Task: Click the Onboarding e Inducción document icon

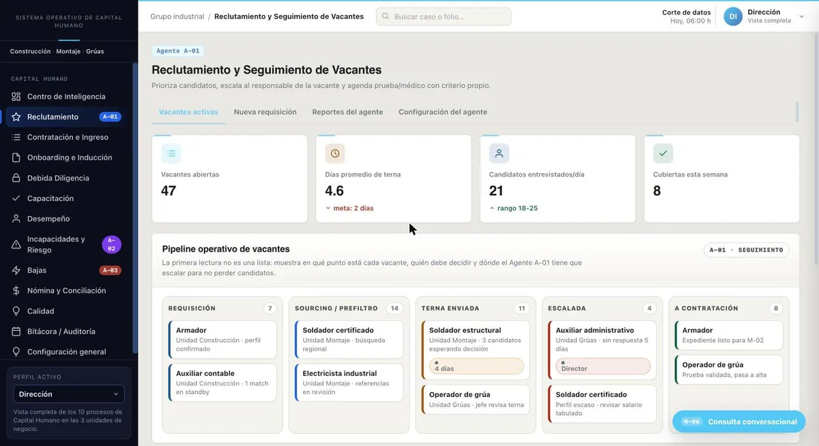Action: [x=16, y=158]
